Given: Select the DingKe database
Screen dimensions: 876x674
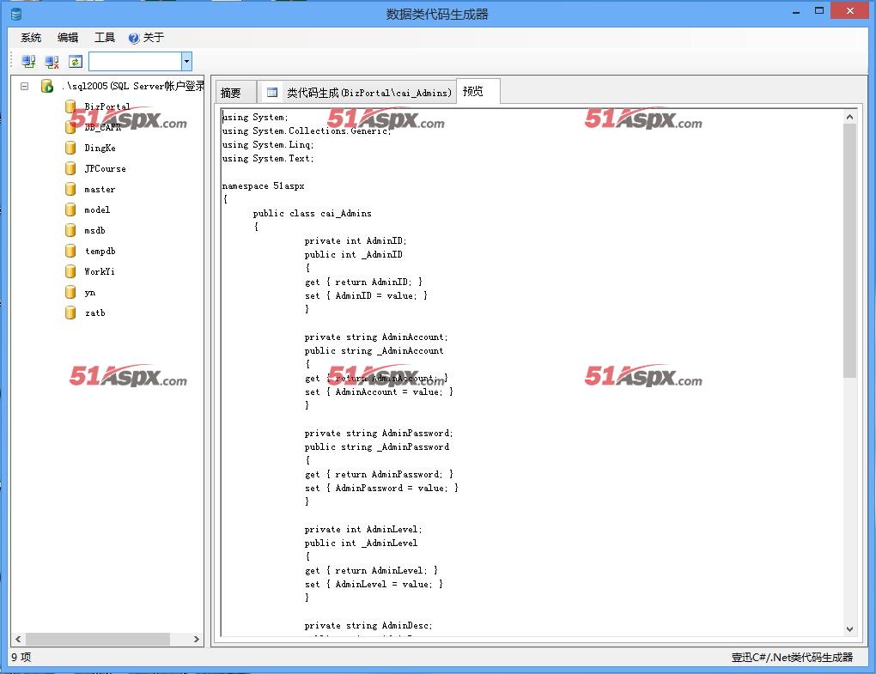Looking at the screenshot, I should coord(100,148).
